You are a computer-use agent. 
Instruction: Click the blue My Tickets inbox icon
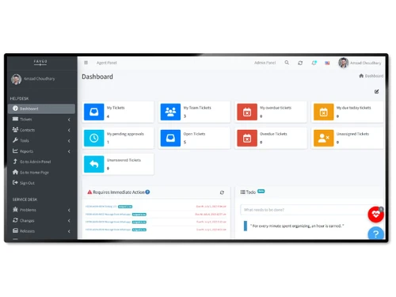pos(93,112)
